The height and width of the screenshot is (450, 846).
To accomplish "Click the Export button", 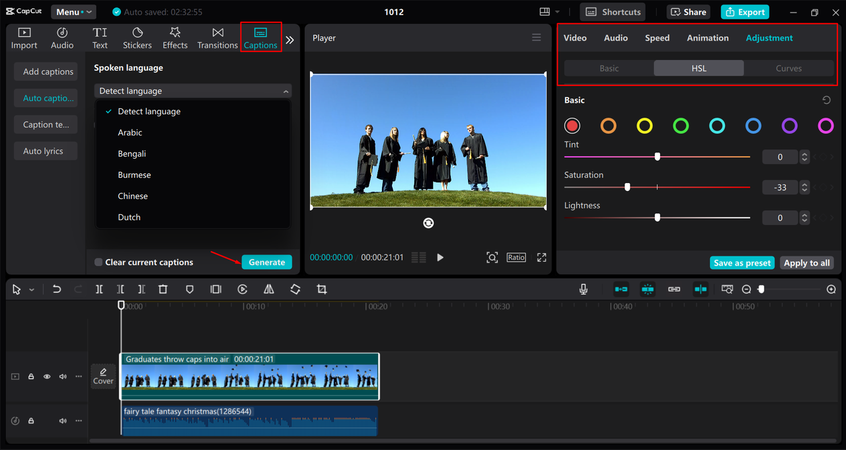I will point(746,12).
